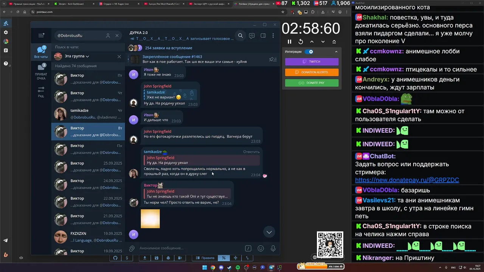The image size is (484, 272).
Task: Click the paperclip attach file icon
Action: pyautogui.click(x=132, y=248)
